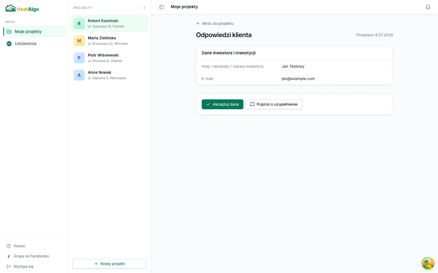Click the Anna Nowak A avatar
438x273 pixels.
79,75
